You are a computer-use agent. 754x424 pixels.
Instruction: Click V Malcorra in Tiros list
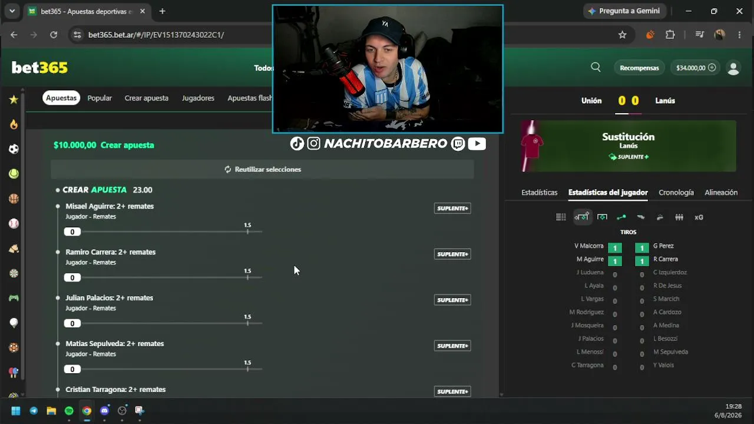click(x=589, y=246)
